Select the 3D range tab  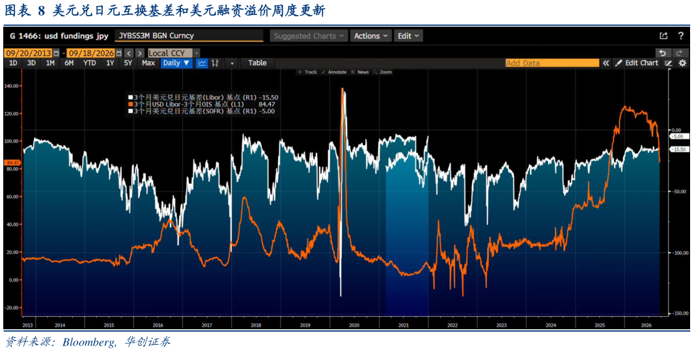pos(31,63)
